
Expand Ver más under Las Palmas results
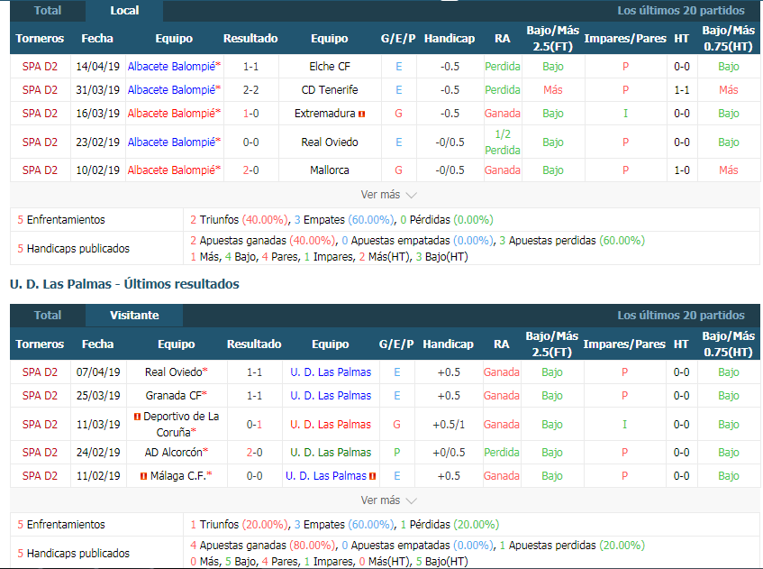(388, 500)
